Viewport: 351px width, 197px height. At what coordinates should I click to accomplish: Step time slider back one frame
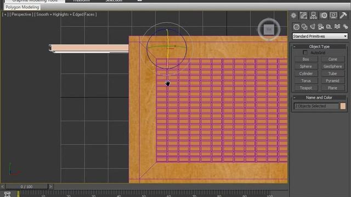[x=2, y=187]
